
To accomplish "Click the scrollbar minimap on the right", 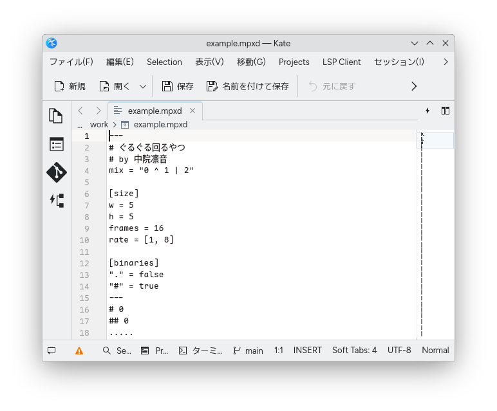I will (x=437, y=232).
